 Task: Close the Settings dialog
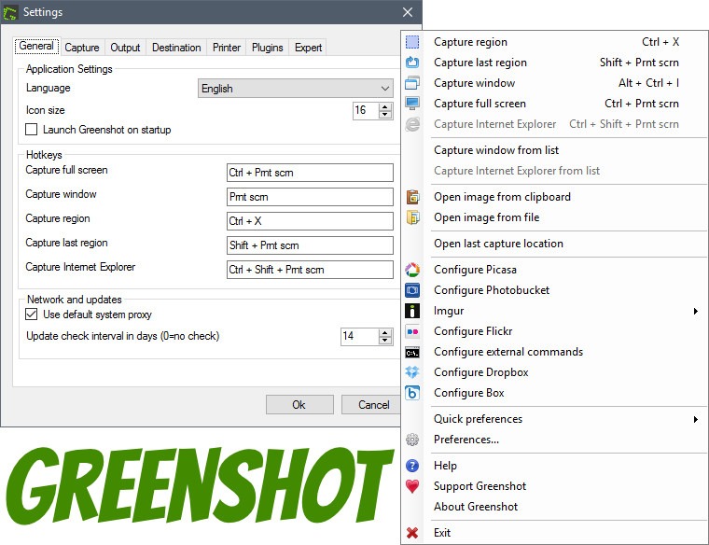tap(408, 12)
